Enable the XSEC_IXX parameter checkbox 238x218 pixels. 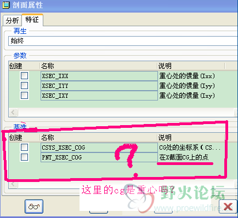(x=24, y=76)
